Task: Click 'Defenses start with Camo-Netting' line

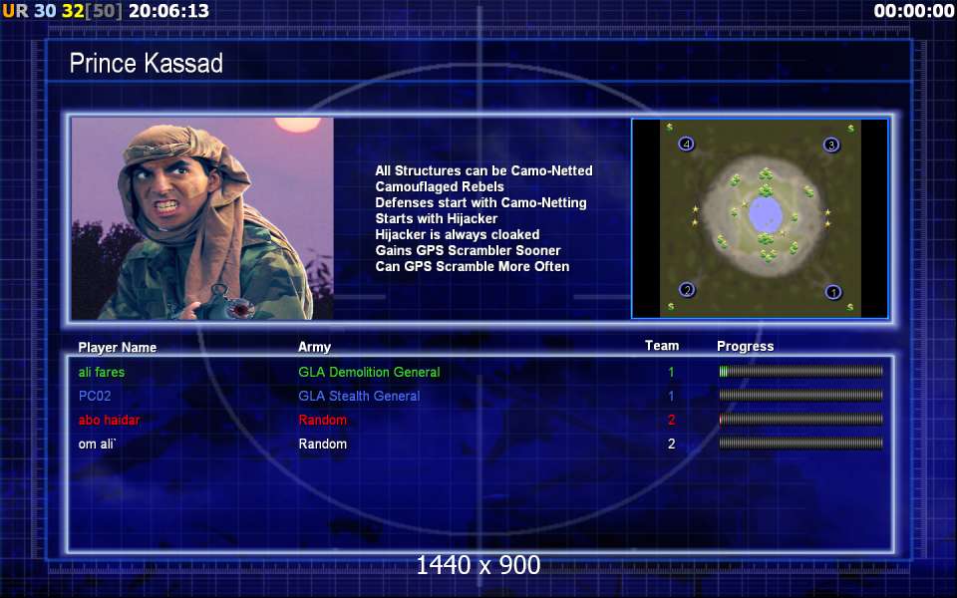Action: tap(480, 202)
